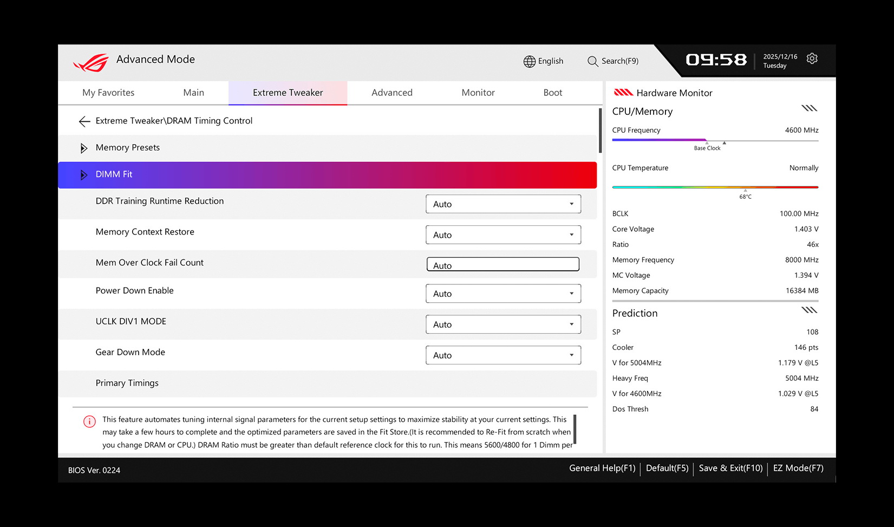Switch to the Advanced tab

[x=391, y=93]
